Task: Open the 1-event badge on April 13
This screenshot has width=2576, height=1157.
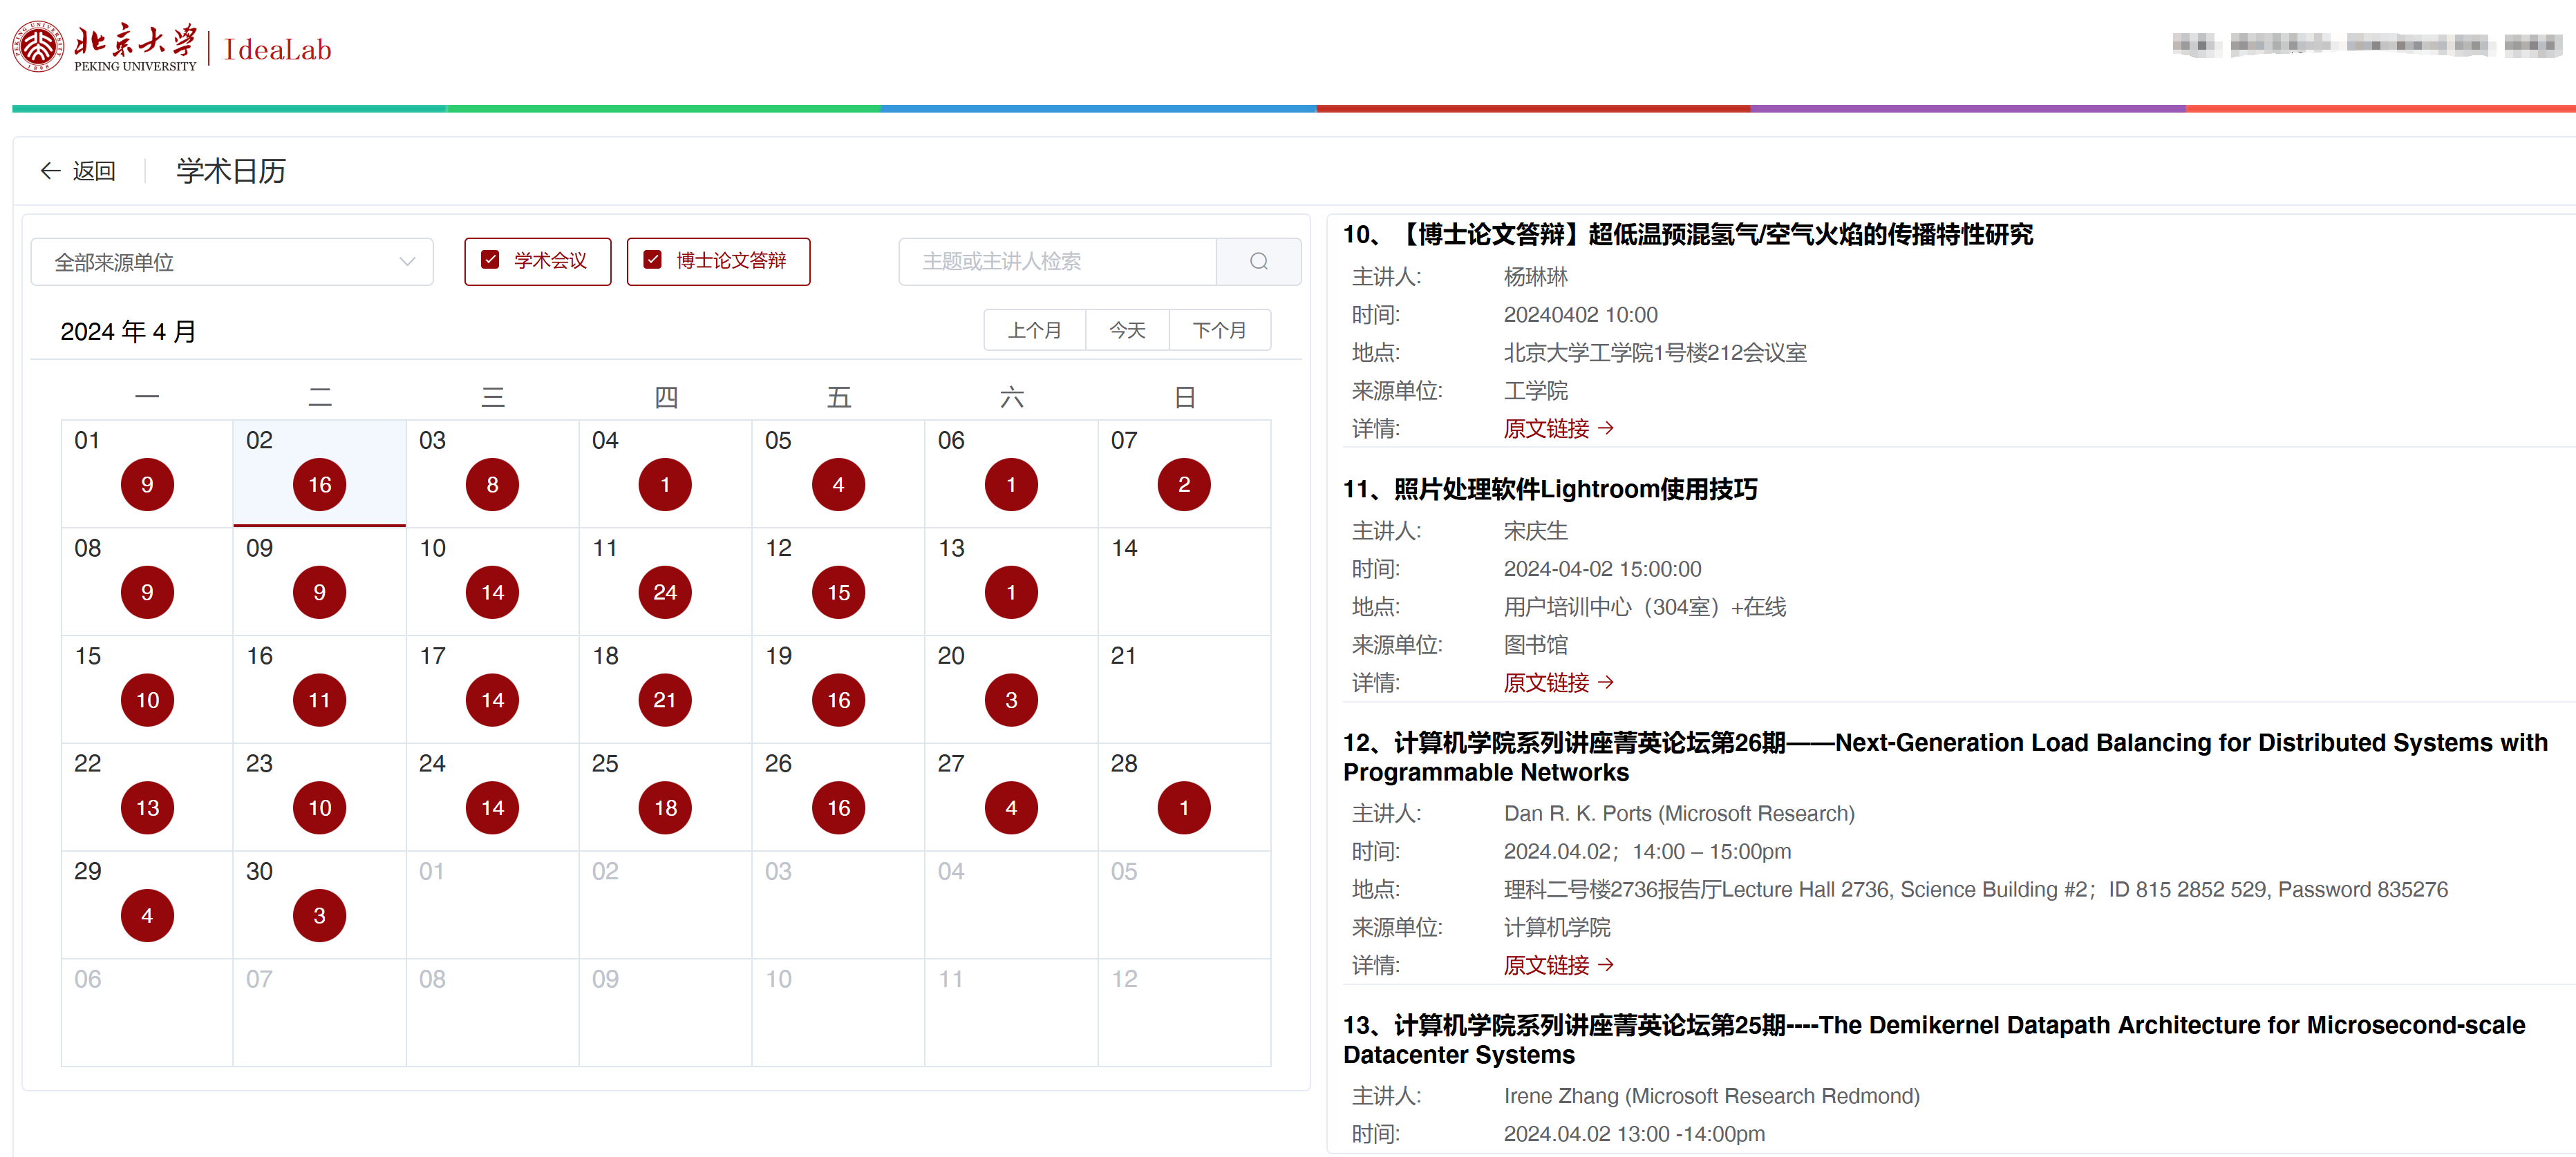Action: click(x=1011, y=593)
